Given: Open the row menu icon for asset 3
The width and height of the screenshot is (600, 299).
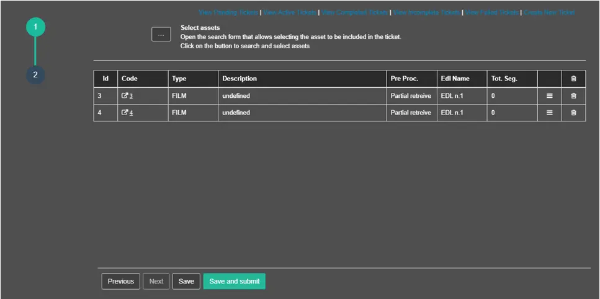Looking at the screenshot, I should (x=549, y=96).
